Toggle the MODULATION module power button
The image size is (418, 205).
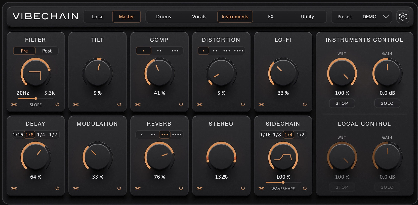[119, 188]
